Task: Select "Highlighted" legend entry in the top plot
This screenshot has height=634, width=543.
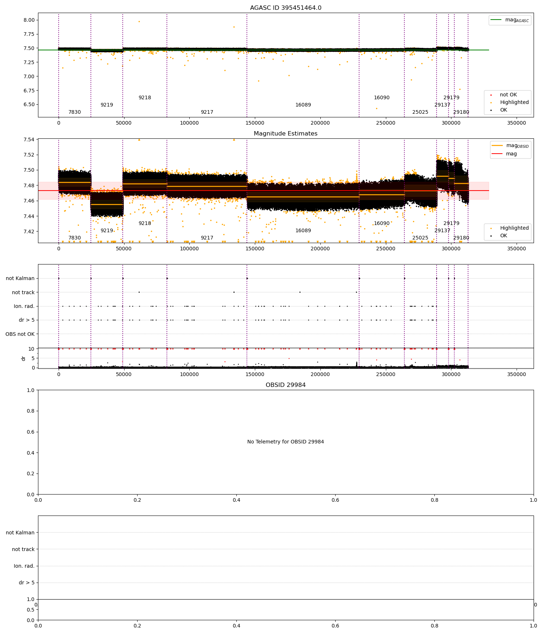Action: coord(510,103)
